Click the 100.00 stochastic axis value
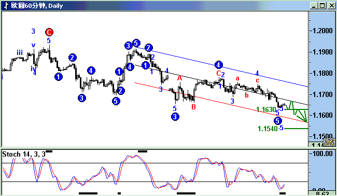Image resolution: width=337 pixels, height=196 pixels. [x=322, y=153]
